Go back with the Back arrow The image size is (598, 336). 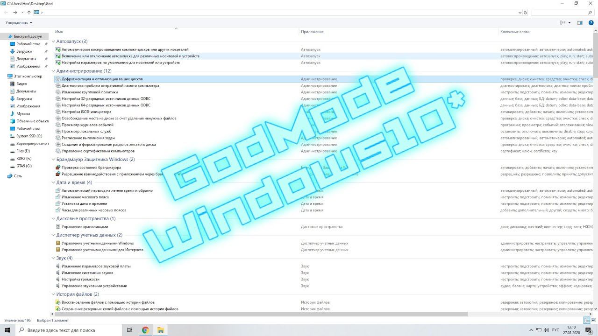coord(7,13)
